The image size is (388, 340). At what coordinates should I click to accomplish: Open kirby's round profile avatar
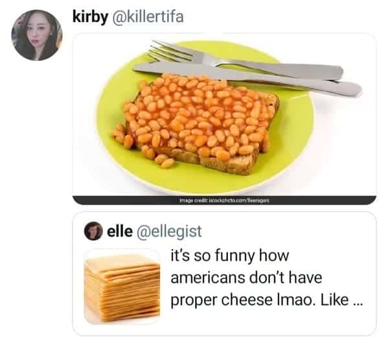[x=37, y=35]
